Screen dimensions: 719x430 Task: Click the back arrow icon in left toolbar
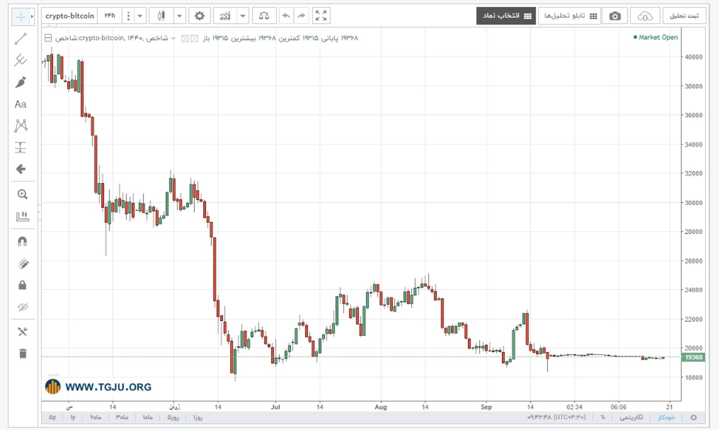pyautogui.click(x=21, y=169)
